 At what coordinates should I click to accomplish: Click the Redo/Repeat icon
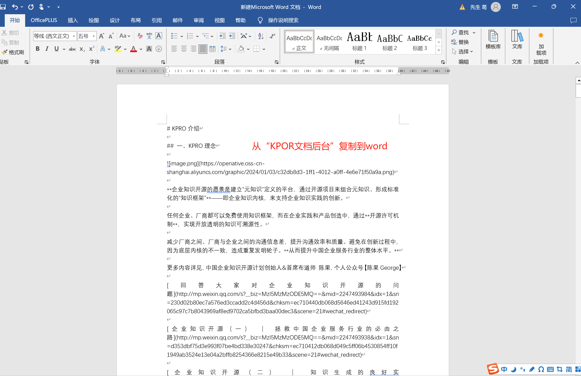(31, 7)
